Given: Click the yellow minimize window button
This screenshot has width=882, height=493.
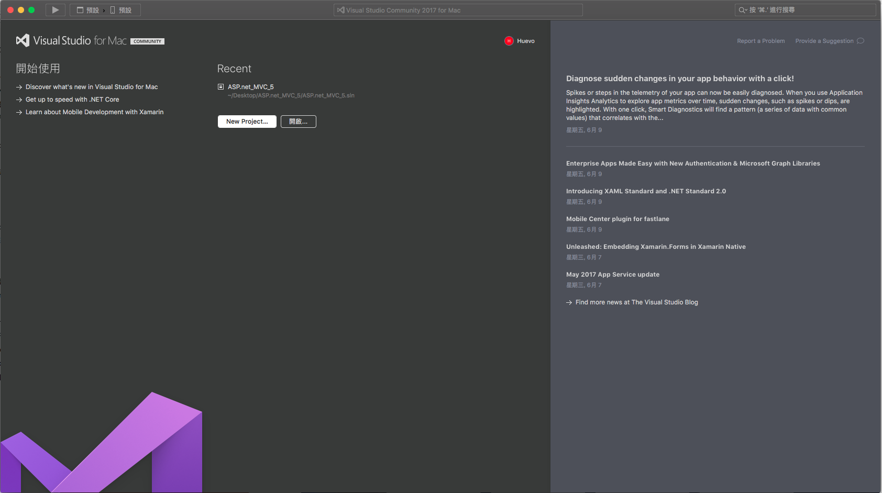Looking at the screenshot, I should click(x=21, y=10).
